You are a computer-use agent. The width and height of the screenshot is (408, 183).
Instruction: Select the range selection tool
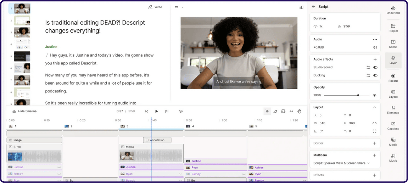pos(283,111)
